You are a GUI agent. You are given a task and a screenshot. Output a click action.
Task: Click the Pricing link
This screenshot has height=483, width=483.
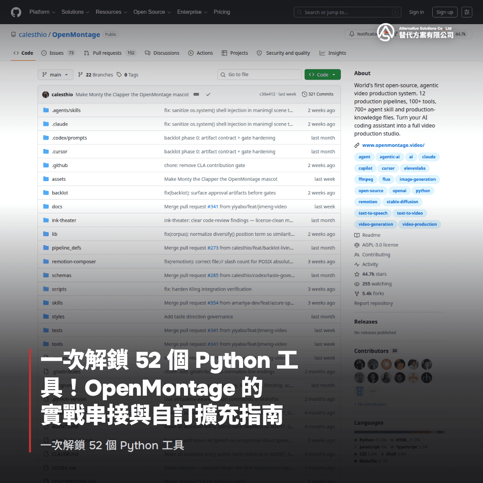222,12
